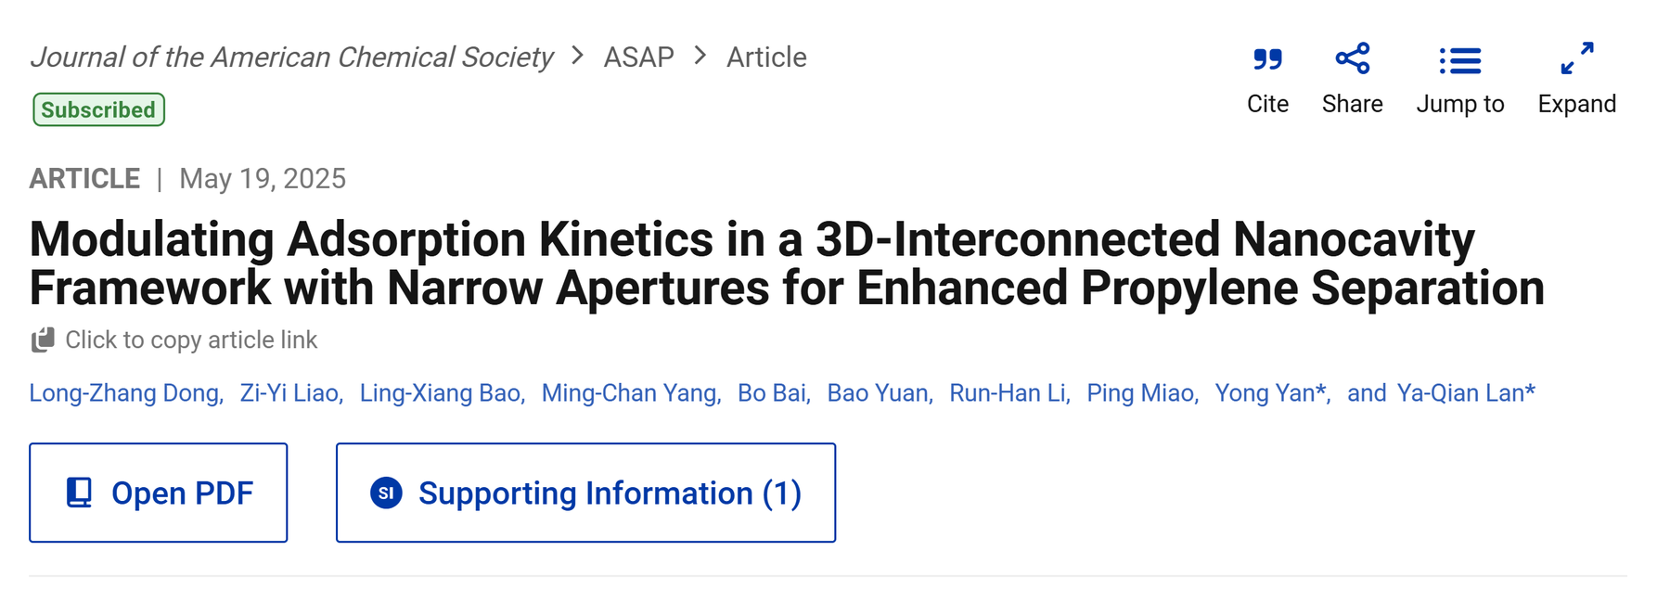Open the Share icon menu
Image resolution: width=1670 pixels, height=615 pixels.
[1353, 58]
